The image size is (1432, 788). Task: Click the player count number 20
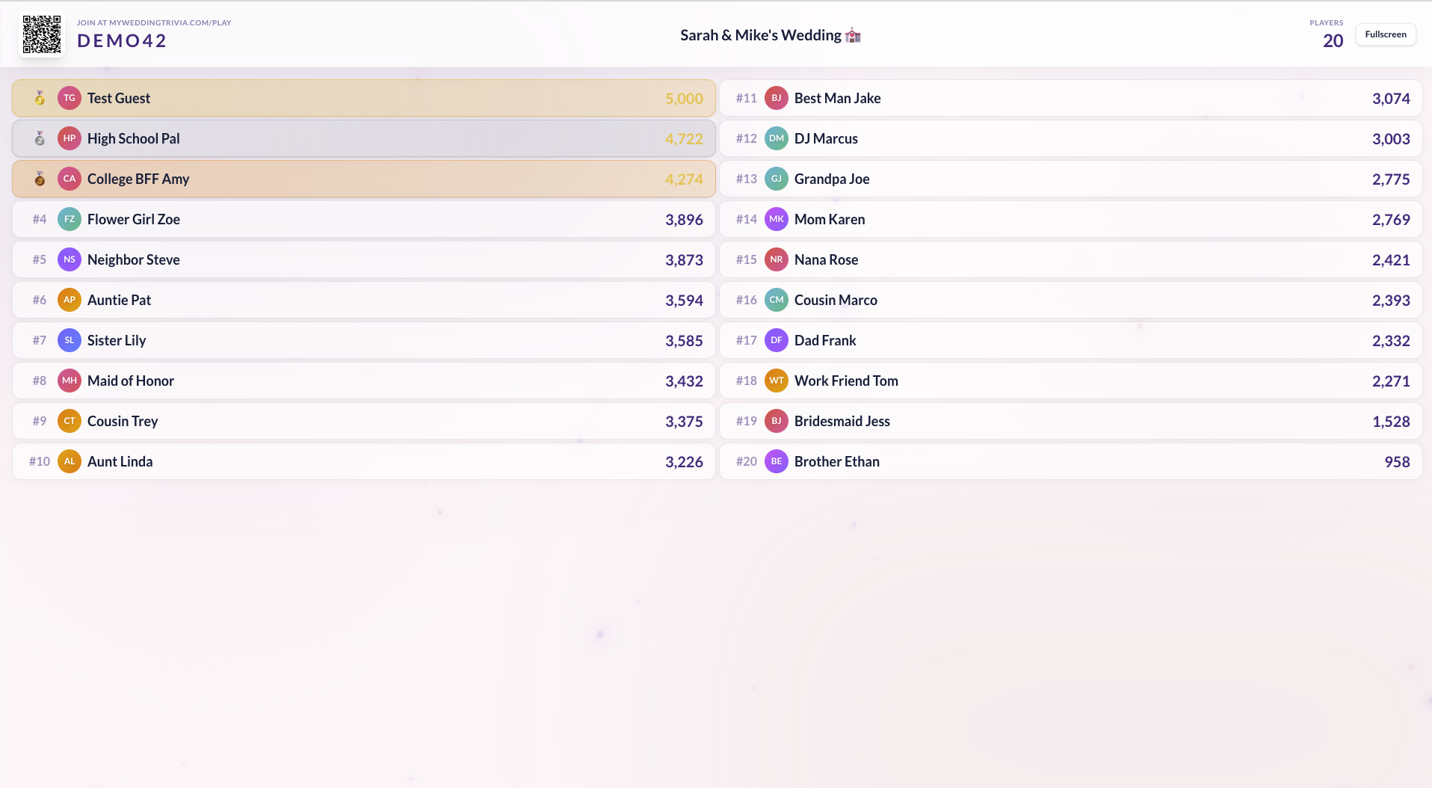(1333, 41)
